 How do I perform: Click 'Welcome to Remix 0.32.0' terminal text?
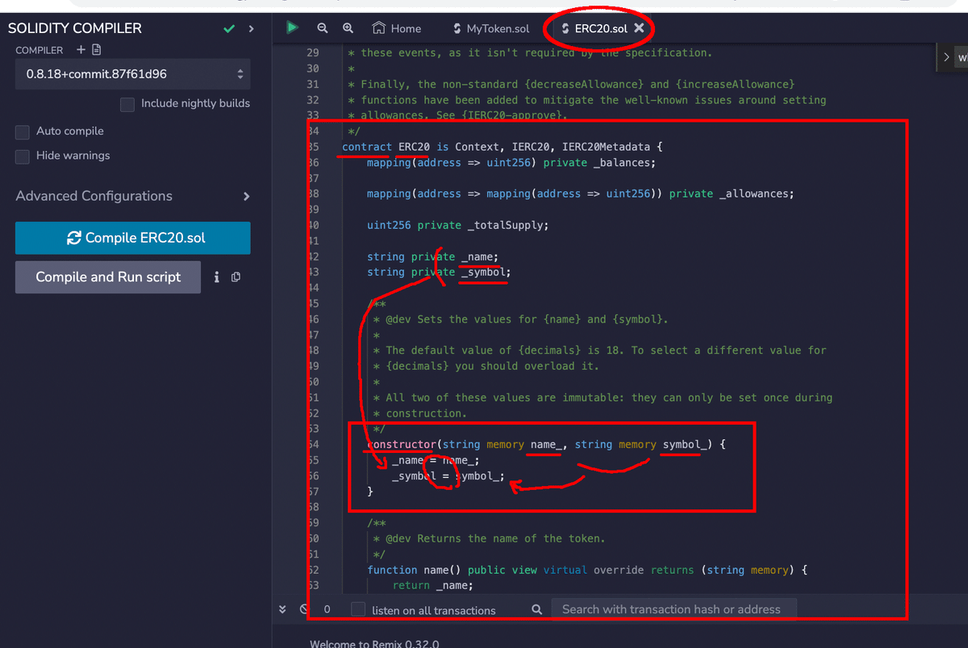(374, 643)
